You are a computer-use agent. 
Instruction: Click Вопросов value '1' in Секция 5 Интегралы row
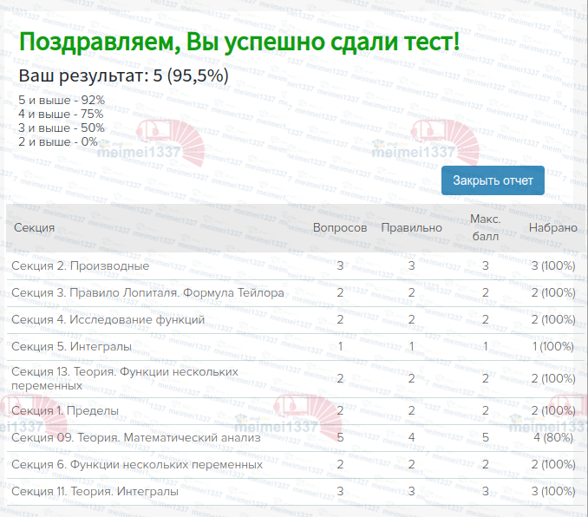point(340,347)
